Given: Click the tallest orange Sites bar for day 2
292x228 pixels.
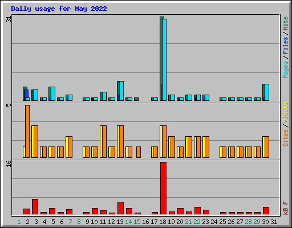Looking at the screenshot, I should click(x=27, y=131).
